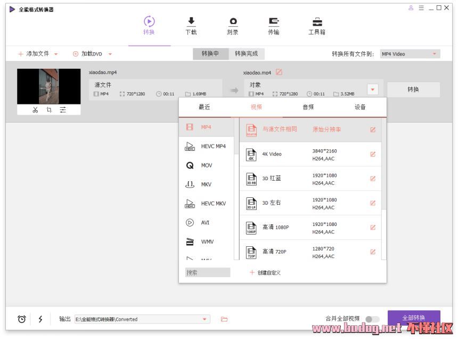Click 创建自定义 to create custom preset

pos(265,272)
